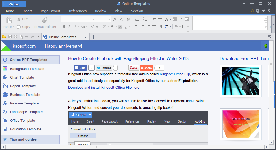Expand the Paste options arrow
The width and height of the screenshot is (276, 150).
click(x=13, y=27)
